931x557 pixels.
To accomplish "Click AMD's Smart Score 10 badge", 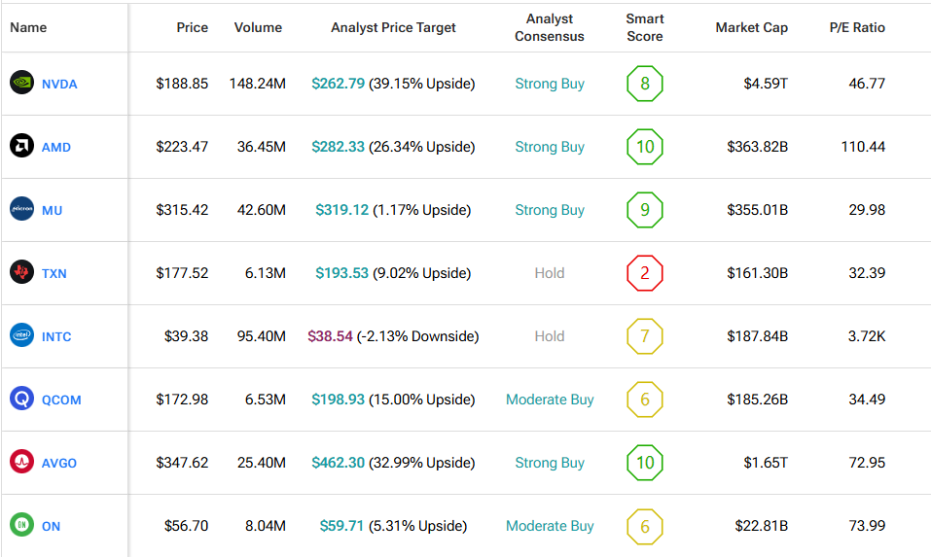I will 644,147.
